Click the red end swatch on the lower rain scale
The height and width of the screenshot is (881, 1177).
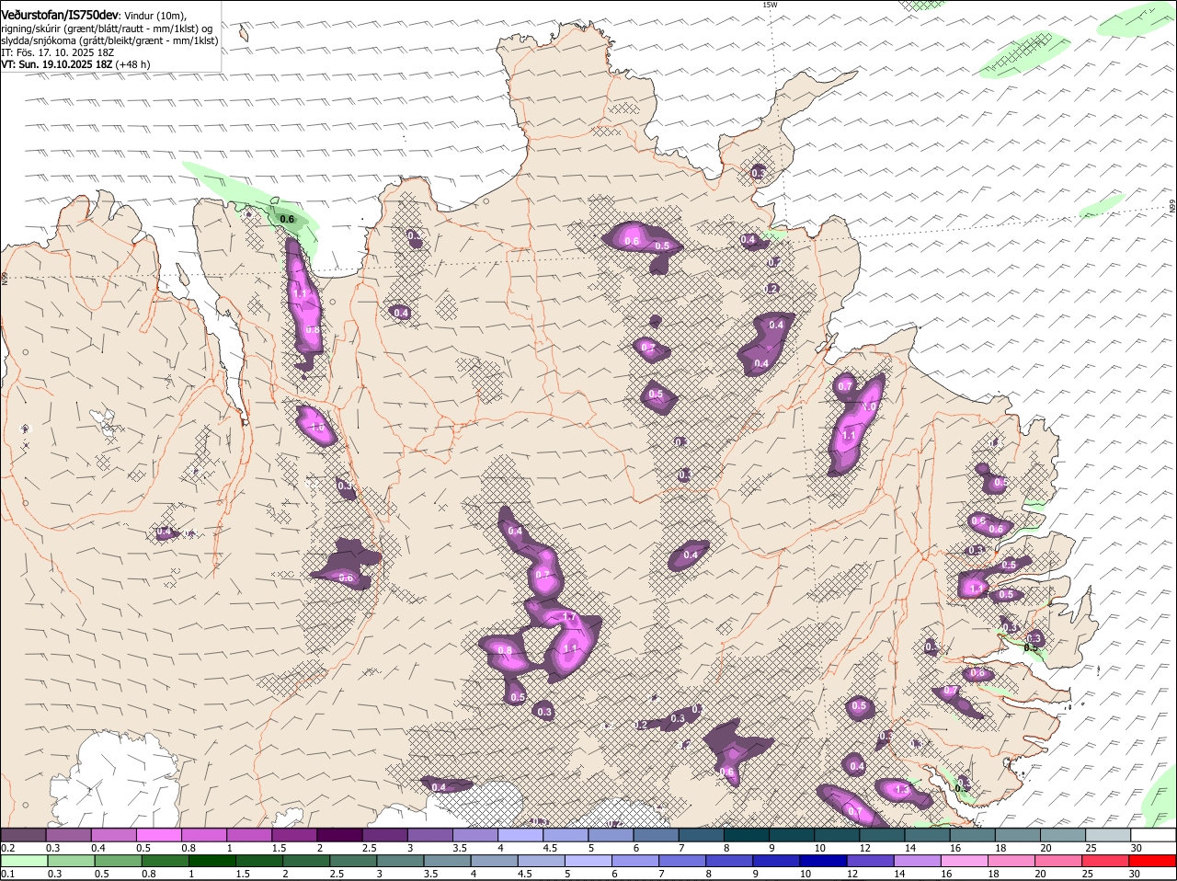click(1154, 861)
